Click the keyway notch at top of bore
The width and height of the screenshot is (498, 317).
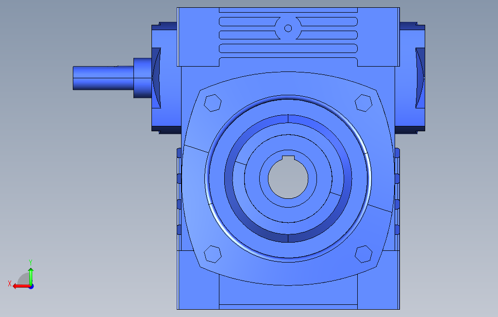tap(288, 158)
